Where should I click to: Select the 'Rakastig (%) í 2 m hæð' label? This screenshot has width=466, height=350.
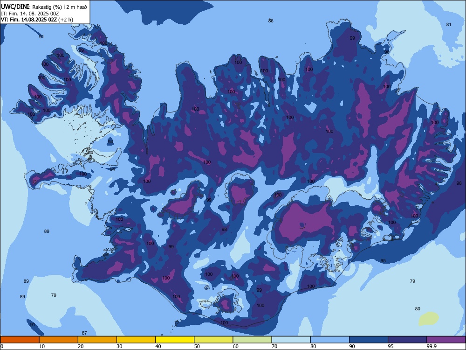[60, 7]
